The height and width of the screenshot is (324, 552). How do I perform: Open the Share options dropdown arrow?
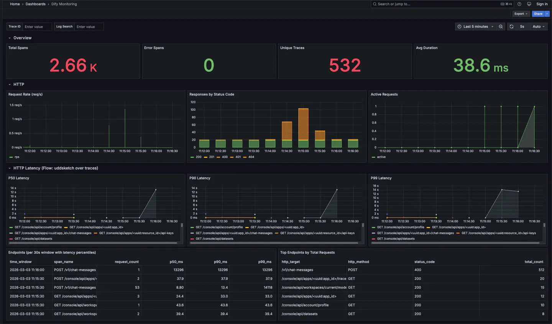(x=547, y=14)
